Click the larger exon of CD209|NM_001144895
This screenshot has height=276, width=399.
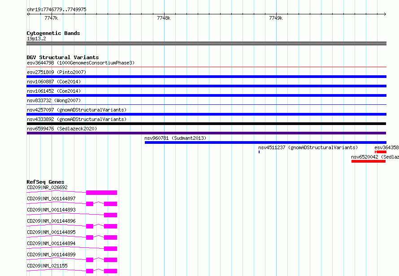pos(110,237)
